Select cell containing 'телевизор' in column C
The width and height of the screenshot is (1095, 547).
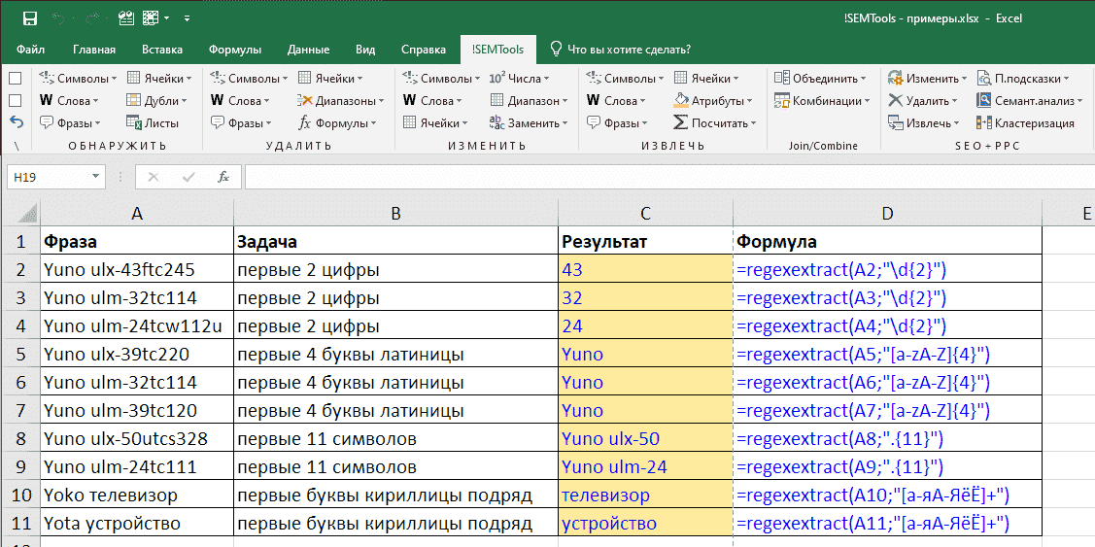645,496
